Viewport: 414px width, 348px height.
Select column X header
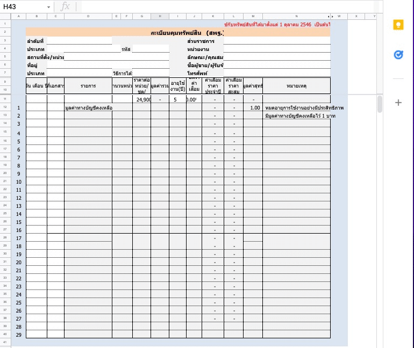click(356, 16)
